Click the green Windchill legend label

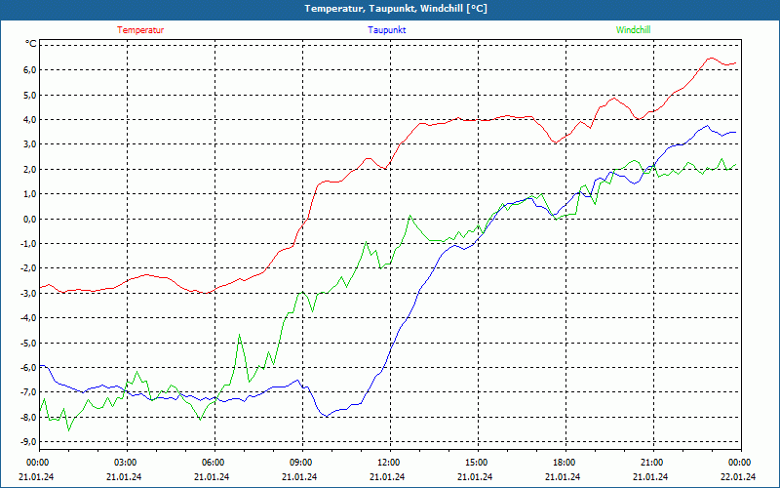click(x=633, y=30)
